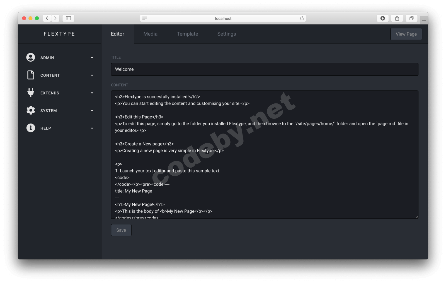Click the Admin user avatar icon

31,57
